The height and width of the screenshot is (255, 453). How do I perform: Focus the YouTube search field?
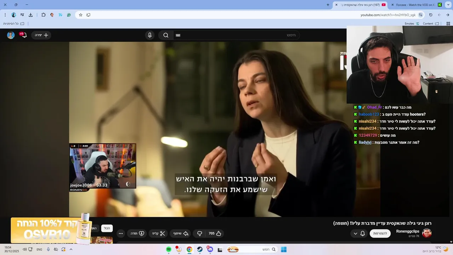coord(236,35)
